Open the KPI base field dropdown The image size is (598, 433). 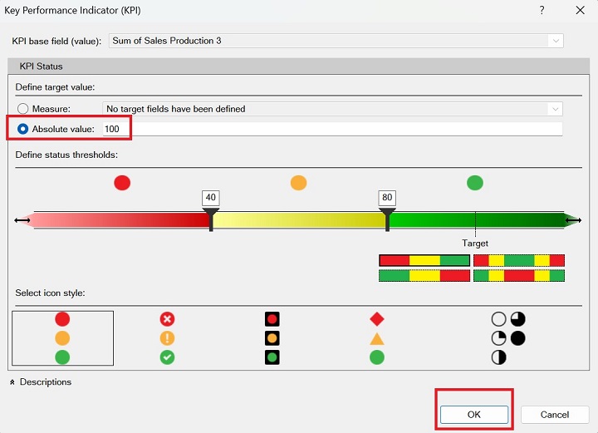(556, 41)
